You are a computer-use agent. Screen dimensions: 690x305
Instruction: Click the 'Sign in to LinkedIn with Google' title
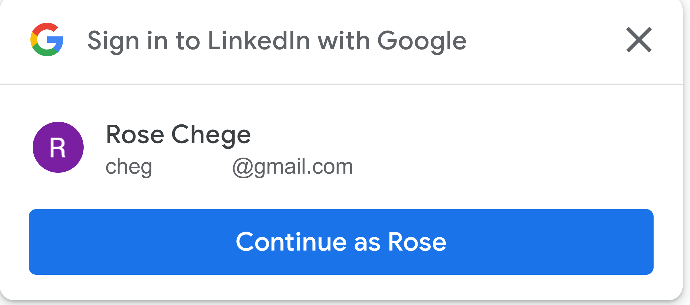[x=277, y=41]
